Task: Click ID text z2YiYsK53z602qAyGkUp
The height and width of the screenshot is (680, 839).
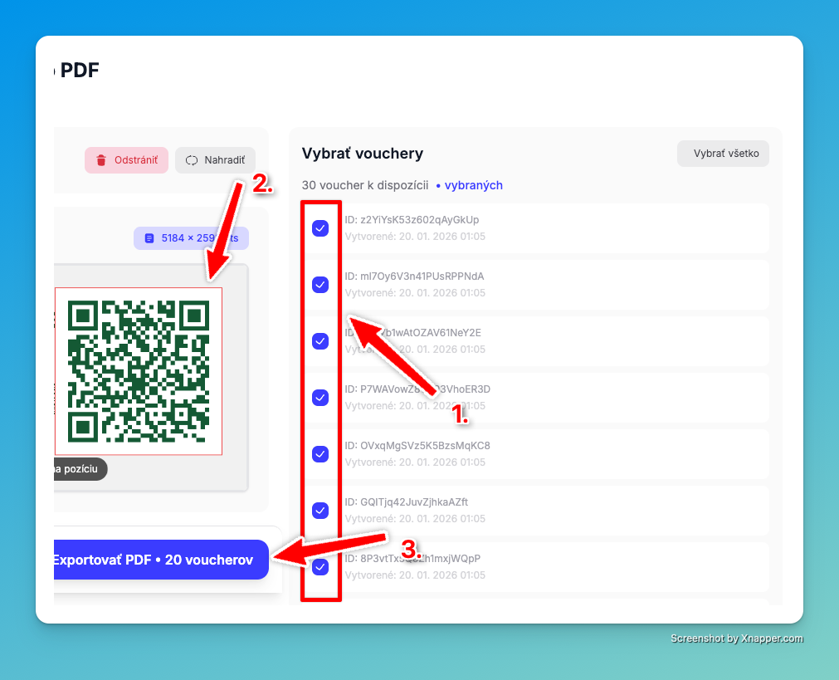Action: pos(412,219)
